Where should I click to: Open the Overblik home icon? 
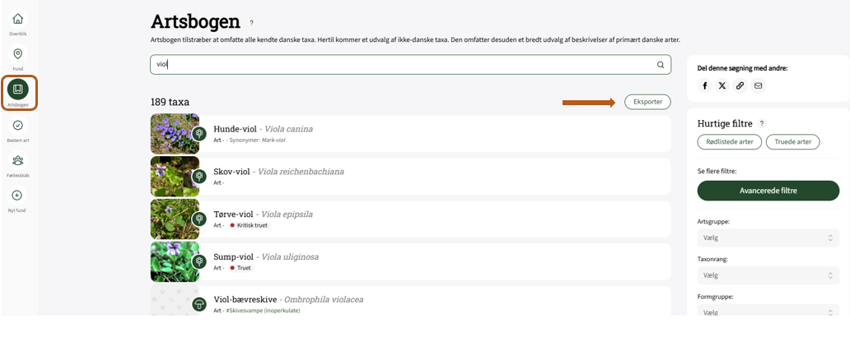(x=17, y=19)
